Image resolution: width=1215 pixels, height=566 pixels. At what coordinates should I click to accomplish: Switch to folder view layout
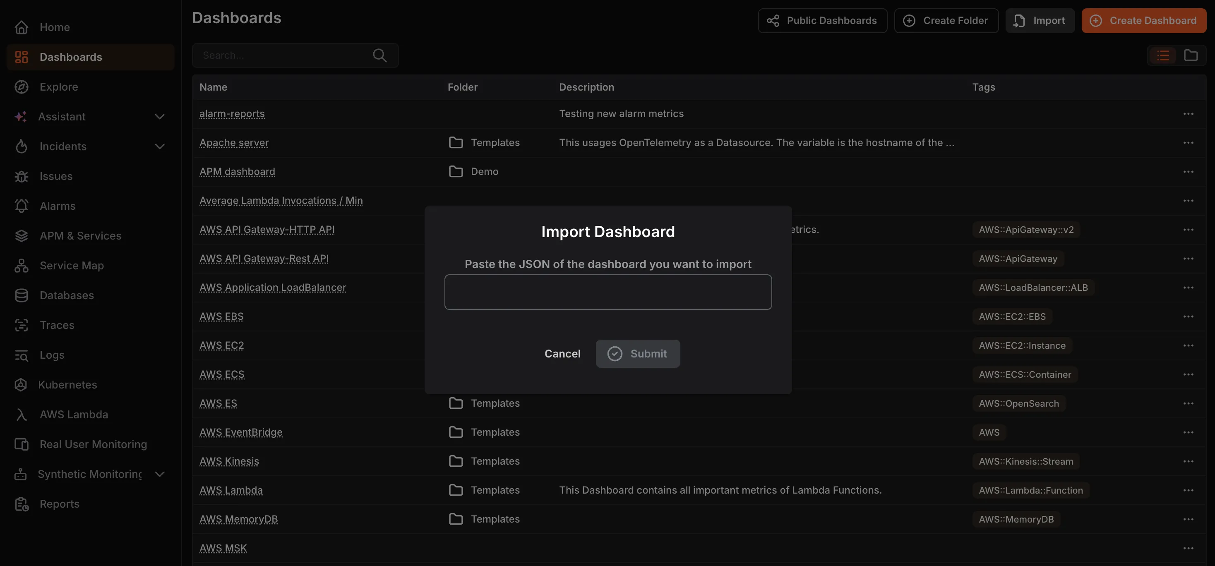pos(1191,55)
